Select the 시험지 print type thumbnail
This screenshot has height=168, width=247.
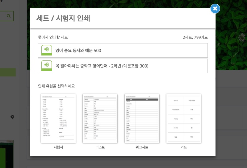tap(58, 119)
